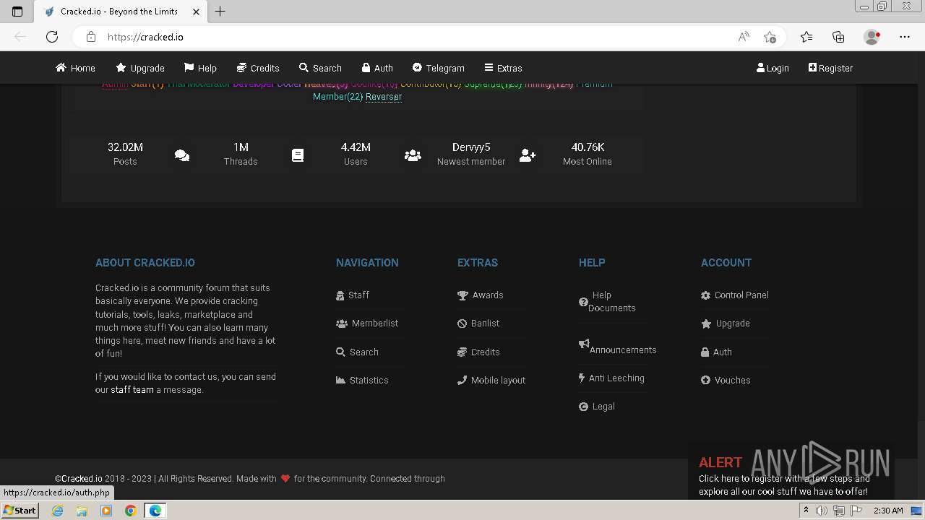Add this page to favorites

[x=770, y=37]
